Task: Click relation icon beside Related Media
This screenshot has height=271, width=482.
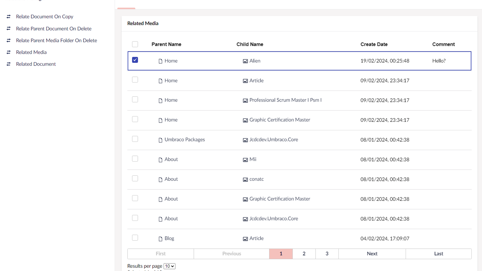Action: point(9,52)
